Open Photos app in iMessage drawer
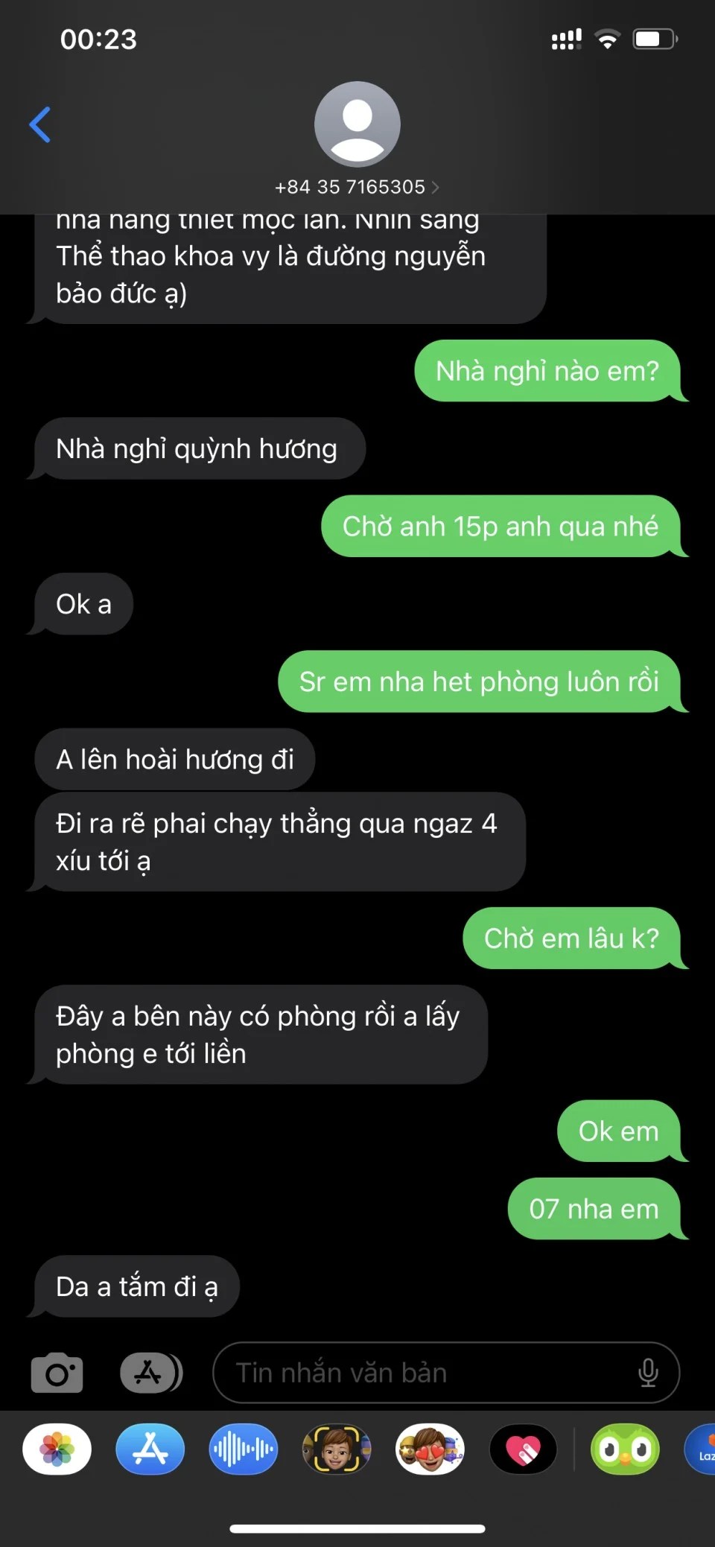 coord(57,1449)
